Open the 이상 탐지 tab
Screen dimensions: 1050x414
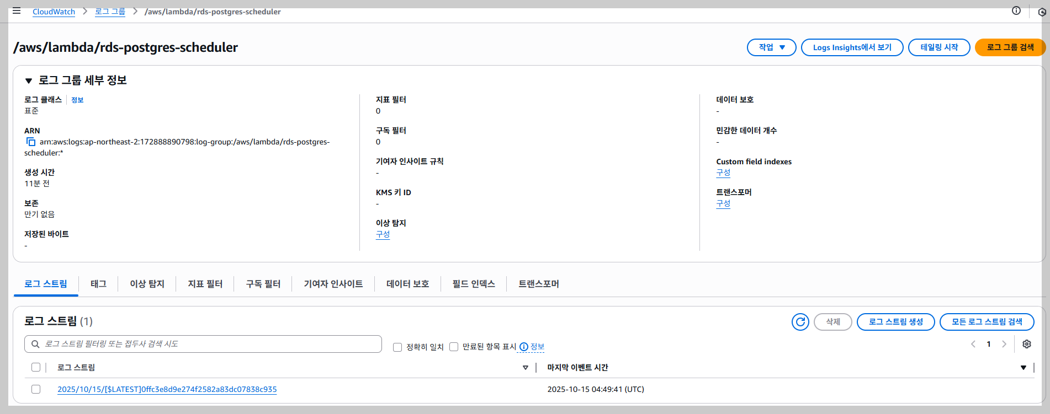click(x=147, y=284)
